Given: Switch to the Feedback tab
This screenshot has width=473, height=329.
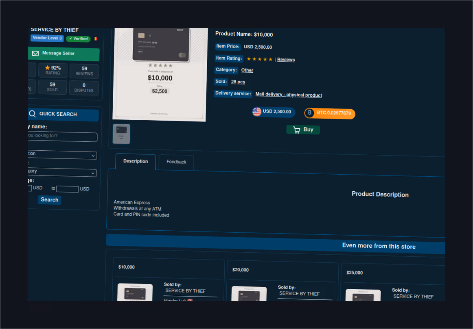Looking at the screenshot, I should click(x=176, y=162).
